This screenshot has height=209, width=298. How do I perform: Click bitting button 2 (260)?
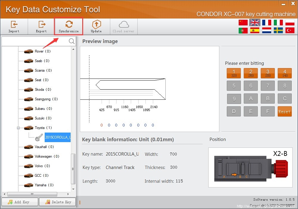tap(251, 73)
